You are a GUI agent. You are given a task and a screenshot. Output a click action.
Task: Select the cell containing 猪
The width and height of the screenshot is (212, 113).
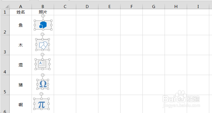21,85
